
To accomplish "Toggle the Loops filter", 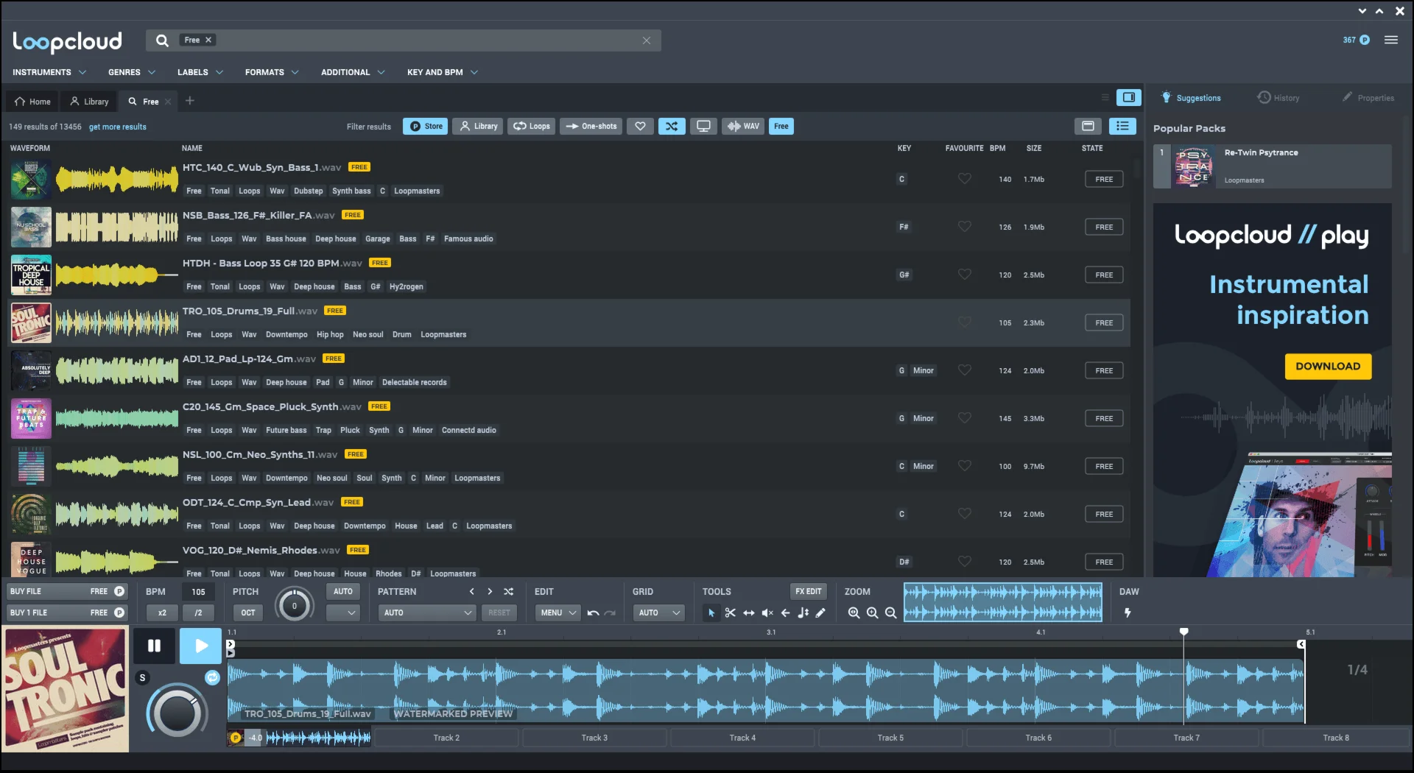I will click(x=532, y=126).
